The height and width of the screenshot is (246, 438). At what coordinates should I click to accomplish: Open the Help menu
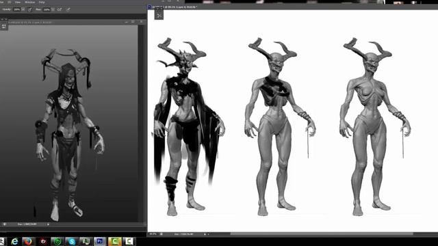click(42, 2)
